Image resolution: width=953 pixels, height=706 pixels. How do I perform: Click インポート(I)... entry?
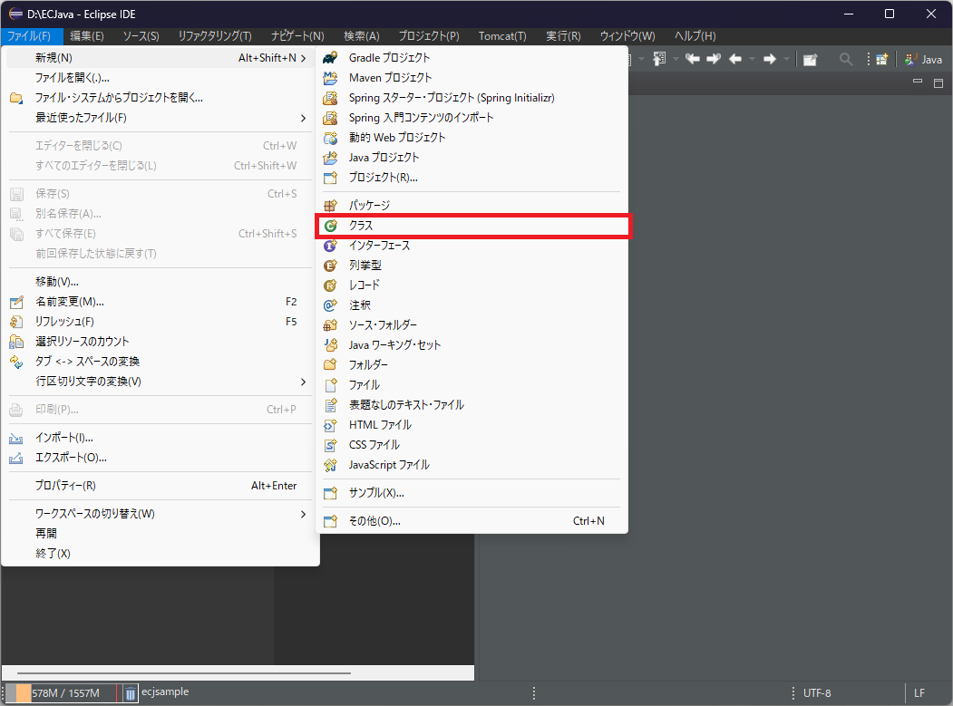(160, 438)
